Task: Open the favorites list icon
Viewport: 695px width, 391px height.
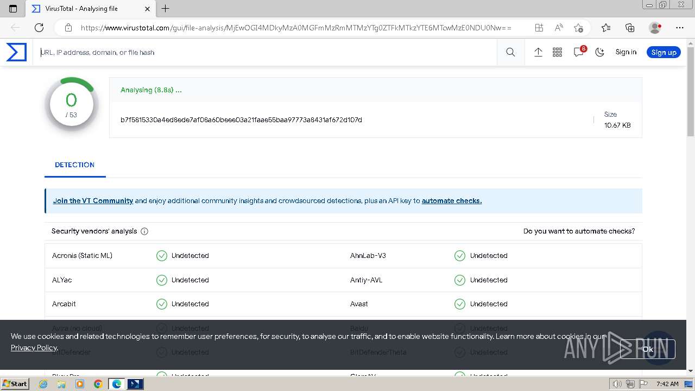Action: pyautogui.click(x=606, y=28)
